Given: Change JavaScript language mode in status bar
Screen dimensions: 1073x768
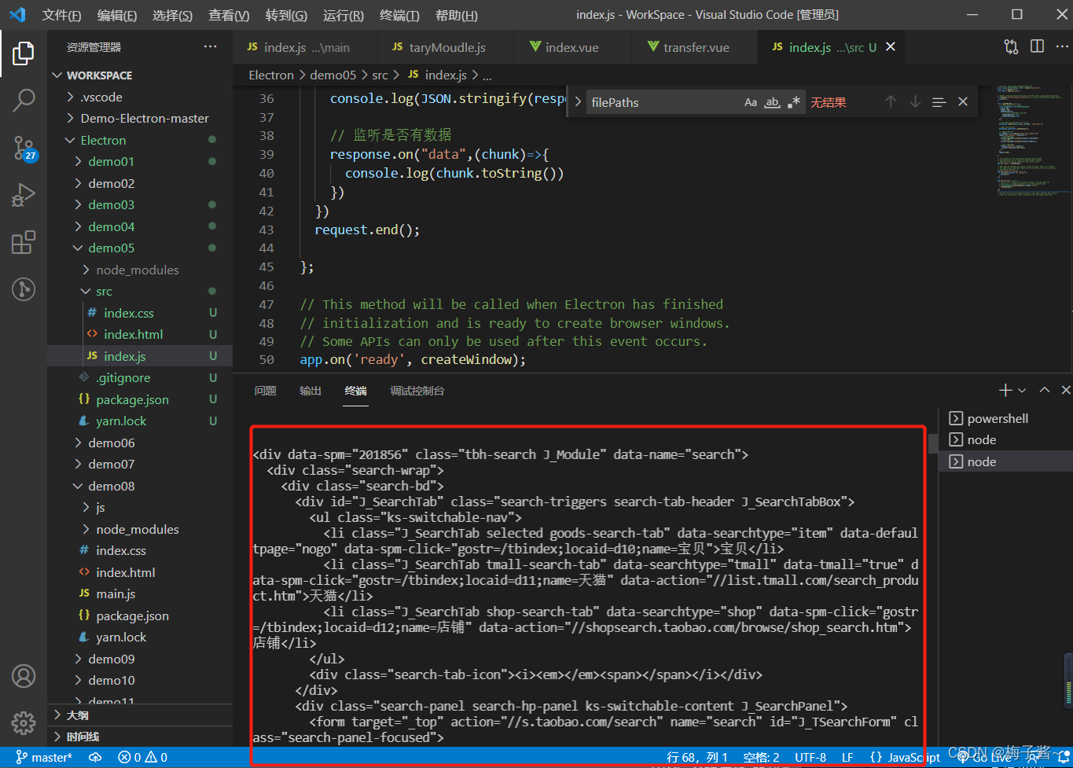Looking at the screenshot, I should click(906, 758).
